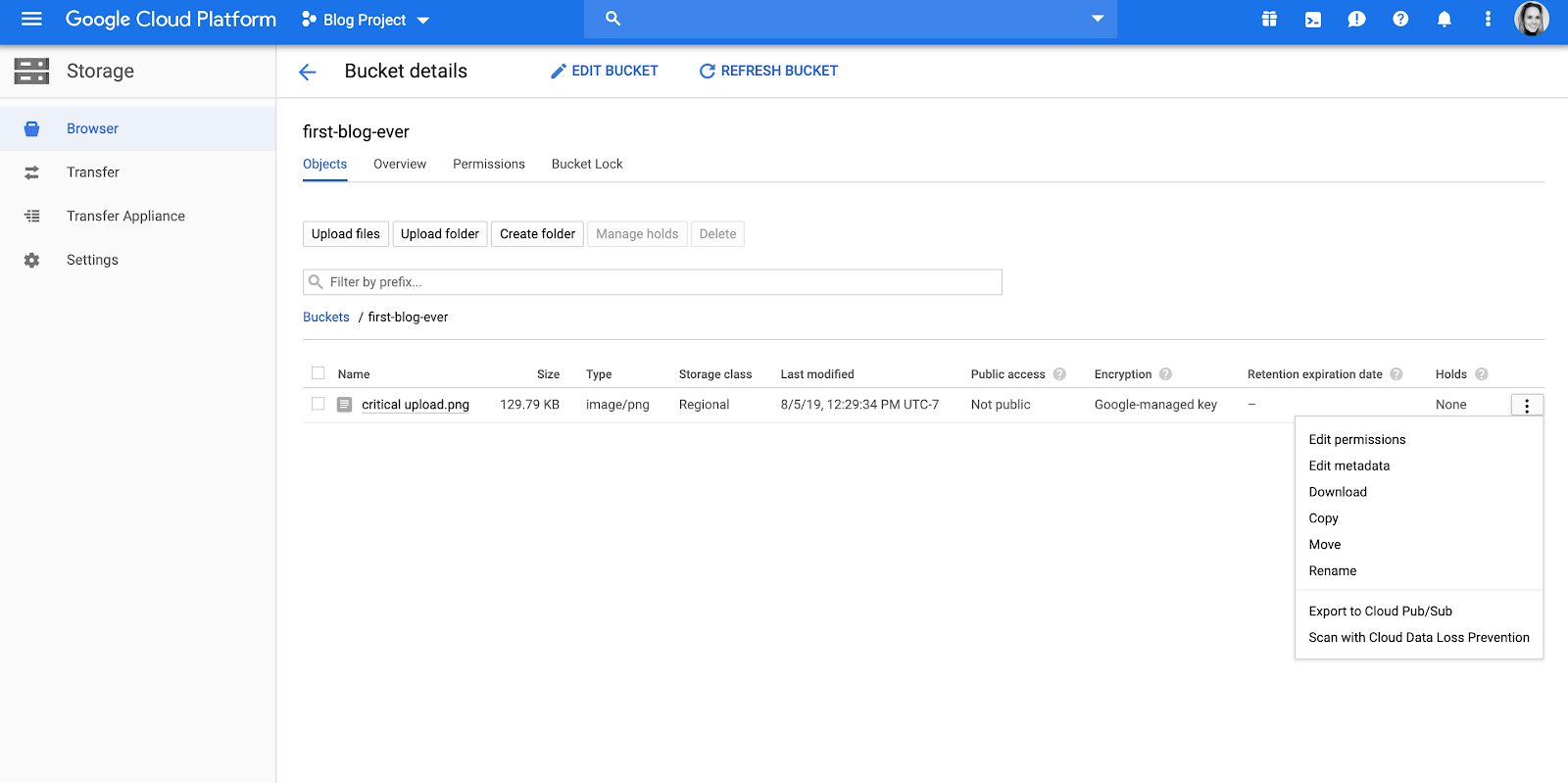
Task: Click the Storage class column header
Action: [715, 374]
